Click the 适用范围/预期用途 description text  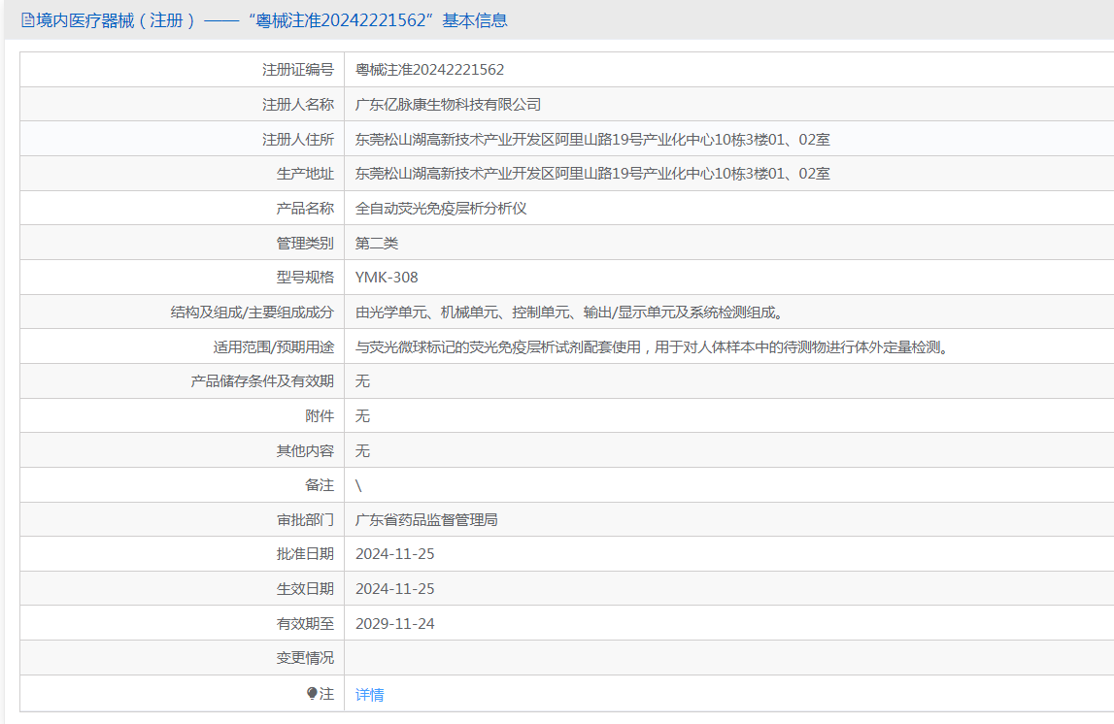(653, 346)
